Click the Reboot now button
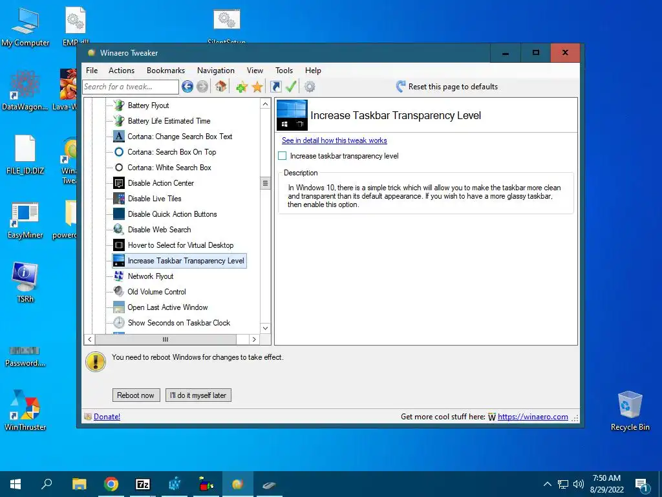This screenshot has height=497, width=662. (136, 395)
